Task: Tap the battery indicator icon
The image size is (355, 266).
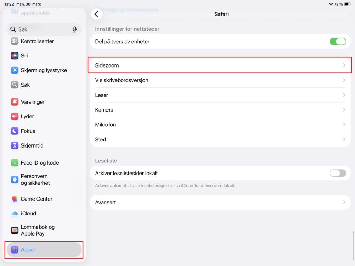Action: 347,4
